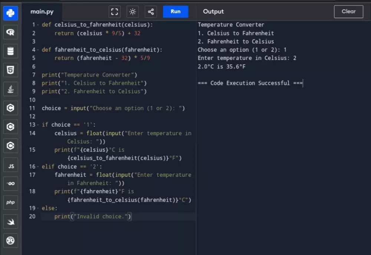Clear the output panel
This screenshot has height=255, width=371.
click(x=348, y=12)
